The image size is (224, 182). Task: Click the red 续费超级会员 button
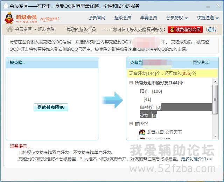(x=185, y=29)
